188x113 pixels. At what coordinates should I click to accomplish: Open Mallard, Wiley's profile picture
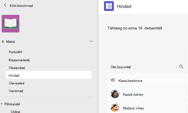115,108
